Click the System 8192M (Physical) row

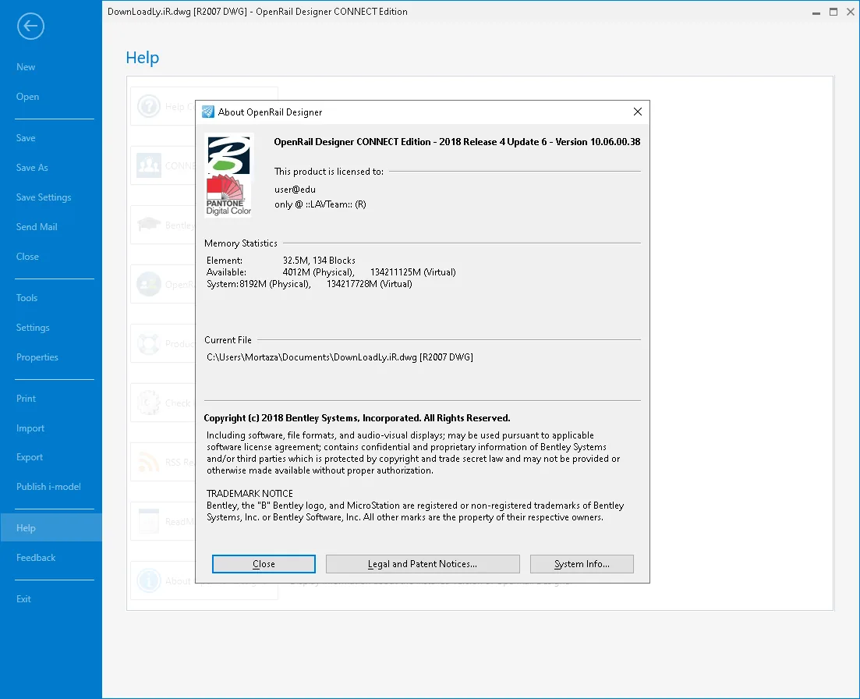[x=310, y=284]
